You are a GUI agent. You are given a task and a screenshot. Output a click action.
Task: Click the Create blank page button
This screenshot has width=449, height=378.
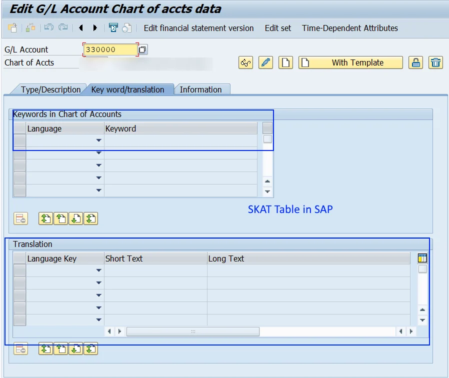(x=285, y=62)
